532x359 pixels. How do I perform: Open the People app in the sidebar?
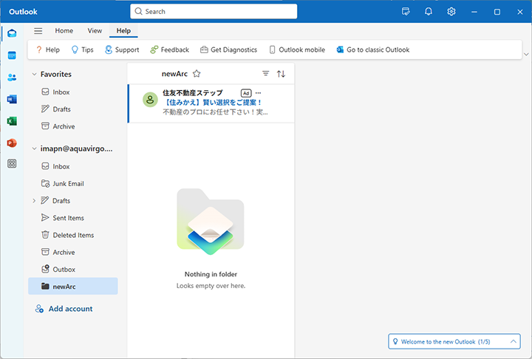point(12,78)
